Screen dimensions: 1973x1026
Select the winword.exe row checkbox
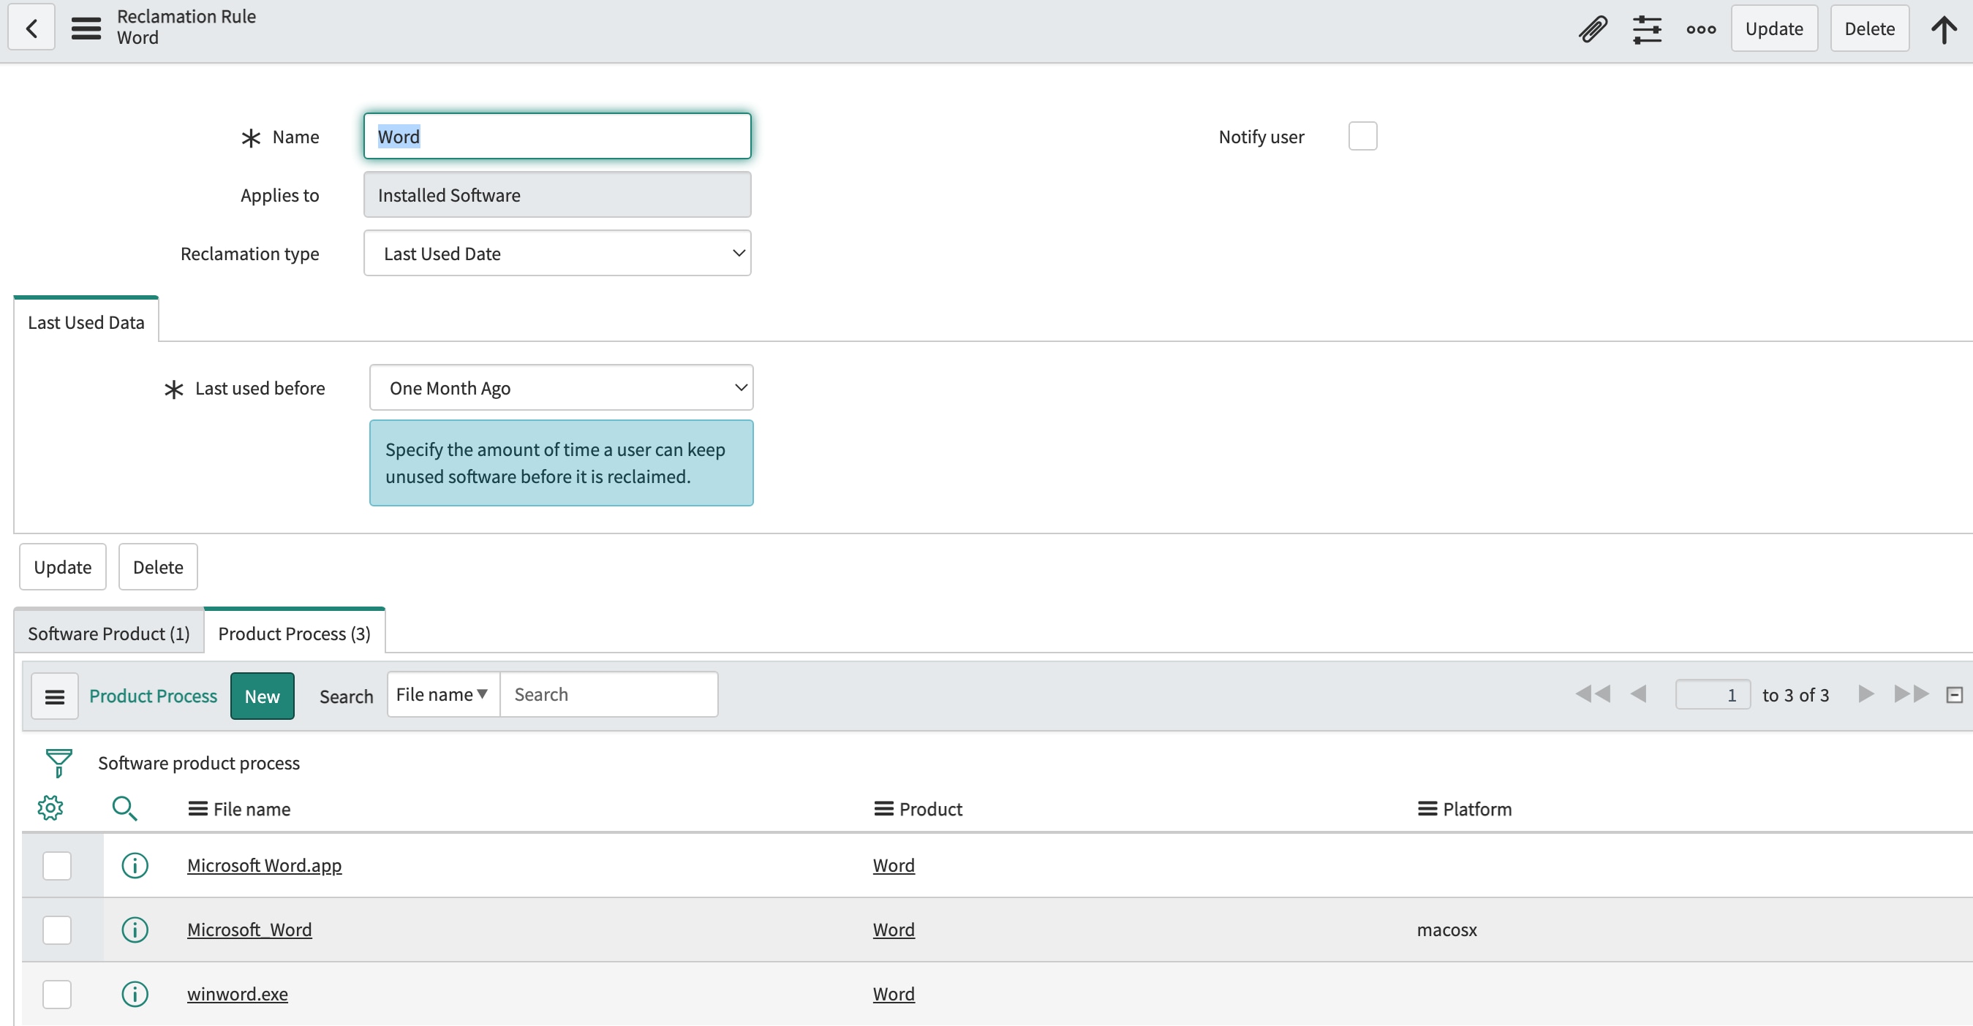click(x=57, y=994)
